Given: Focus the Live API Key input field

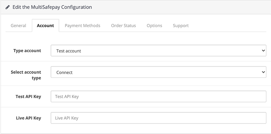Looking at the screenshot, I should 158,118.
